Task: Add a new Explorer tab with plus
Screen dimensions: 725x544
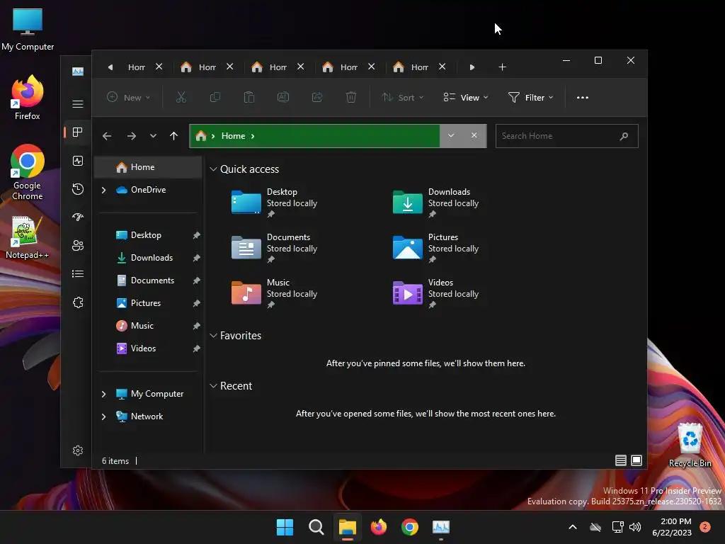Action: tap(502, 67)
